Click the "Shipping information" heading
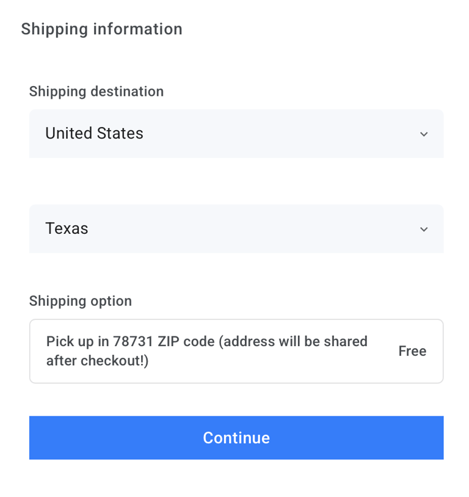Screen dimensions: 469x497 pyautogui.click(x=101, y=29)
